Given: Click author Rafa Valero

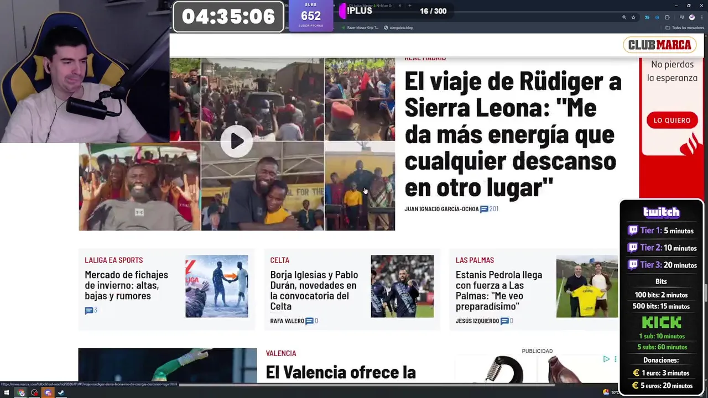Looking at the screenshot, I should 287,321.
